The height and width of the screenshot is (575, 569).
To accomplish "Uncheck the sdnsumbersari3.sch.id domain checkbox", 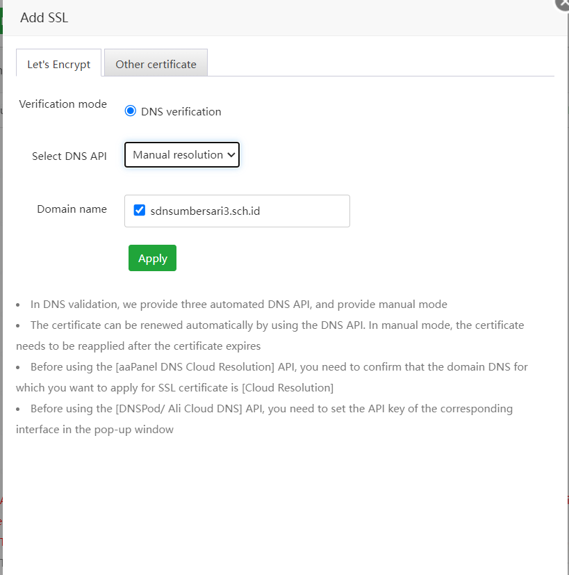I will [x=139, y=210].
